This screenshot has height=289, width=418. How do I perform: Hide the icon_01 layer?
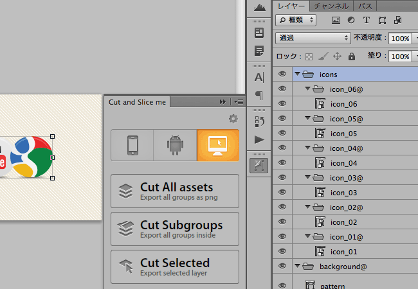point(282,251)
